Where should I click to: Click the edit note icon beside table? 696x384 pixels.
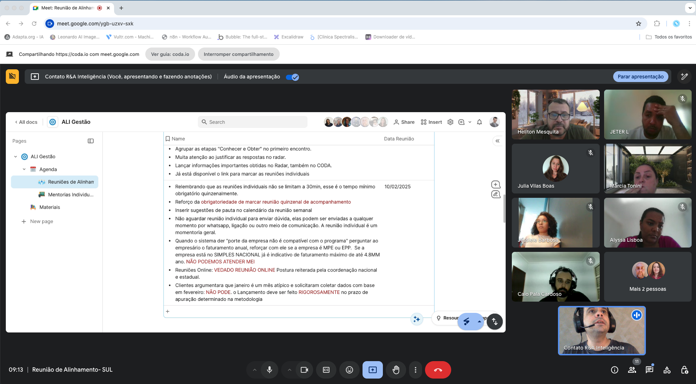(x=495, y=195)
